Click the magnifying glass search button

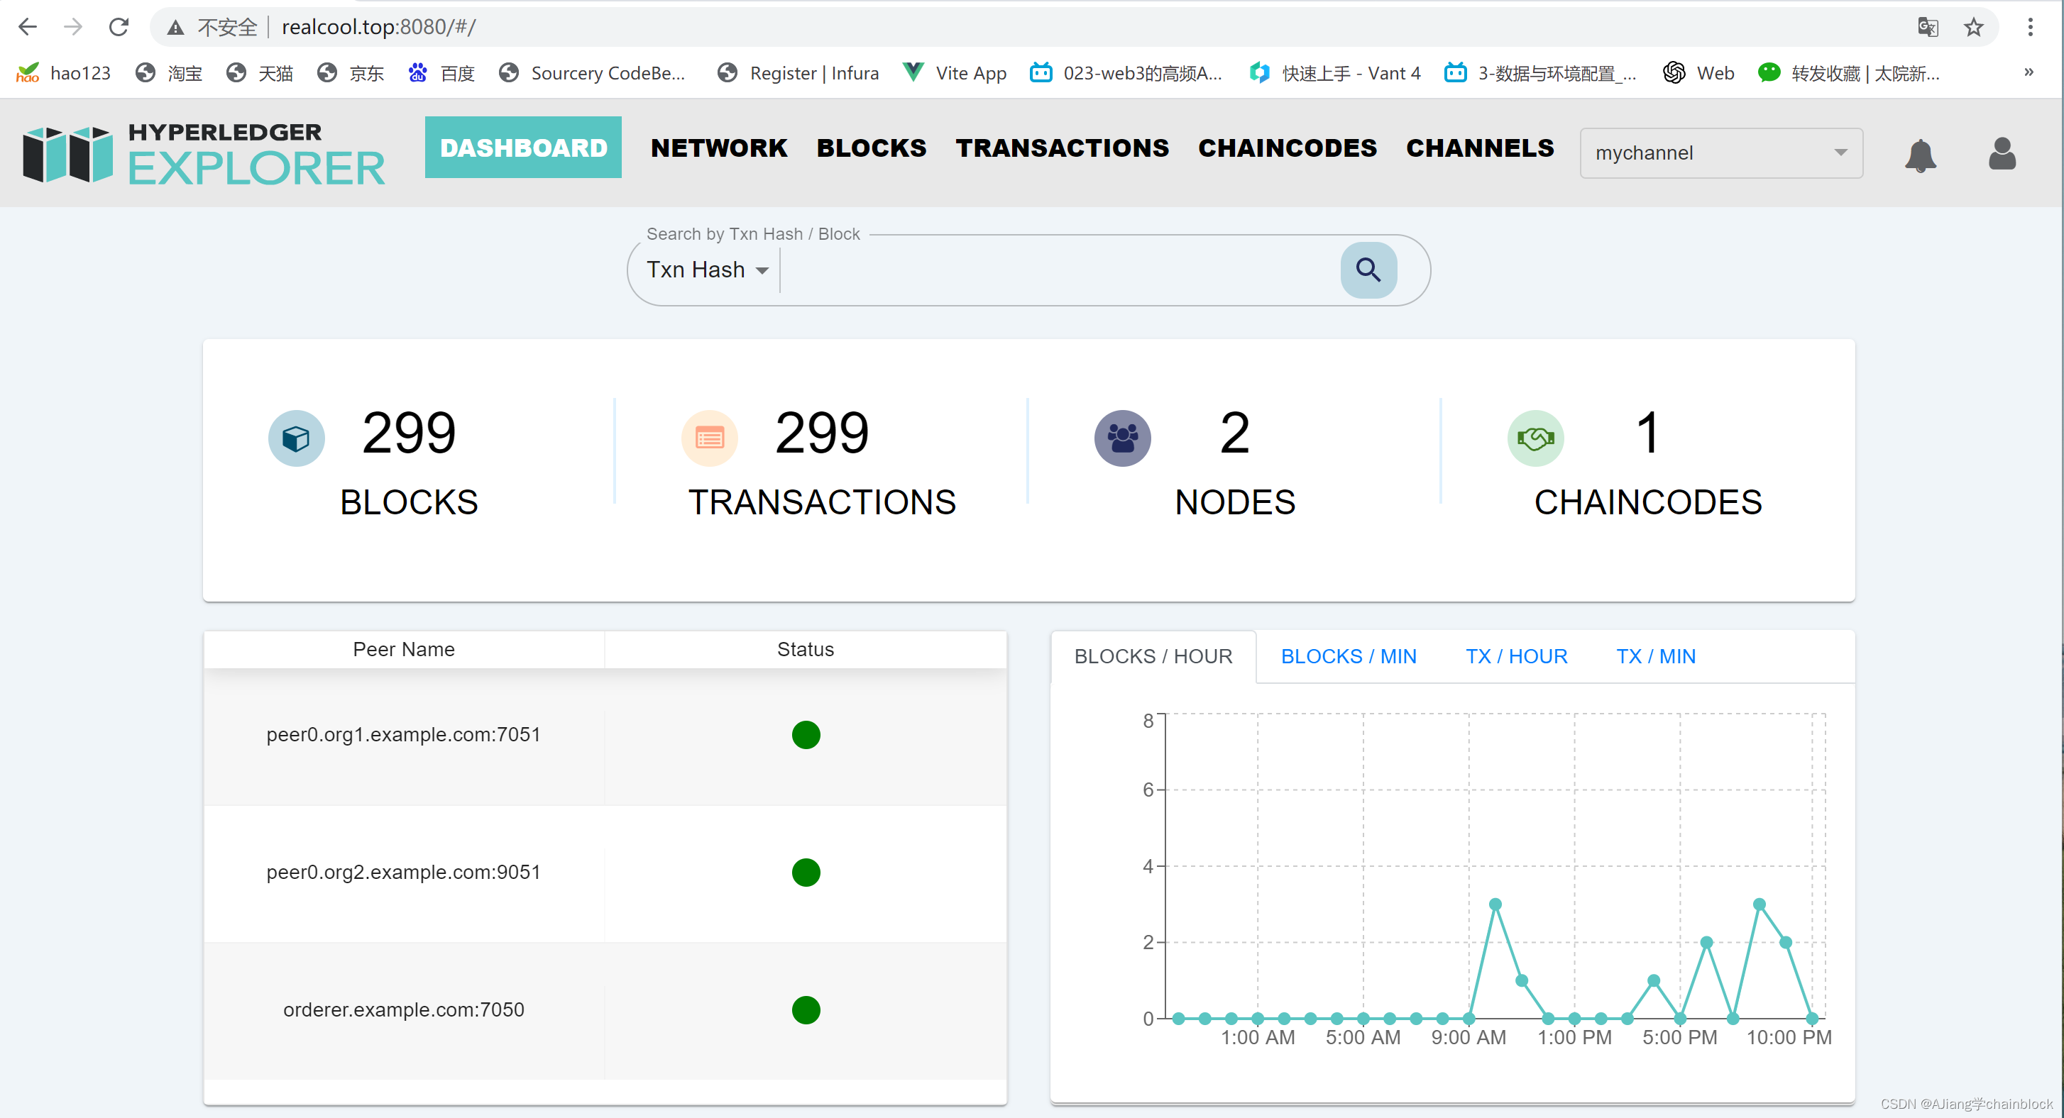click(x=1368, y=270)
